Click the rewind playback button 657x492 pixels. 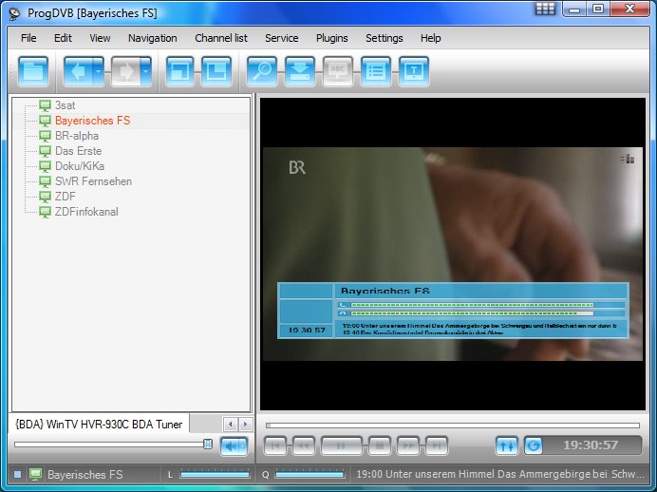pyautogui.click(x=304, y=445)
